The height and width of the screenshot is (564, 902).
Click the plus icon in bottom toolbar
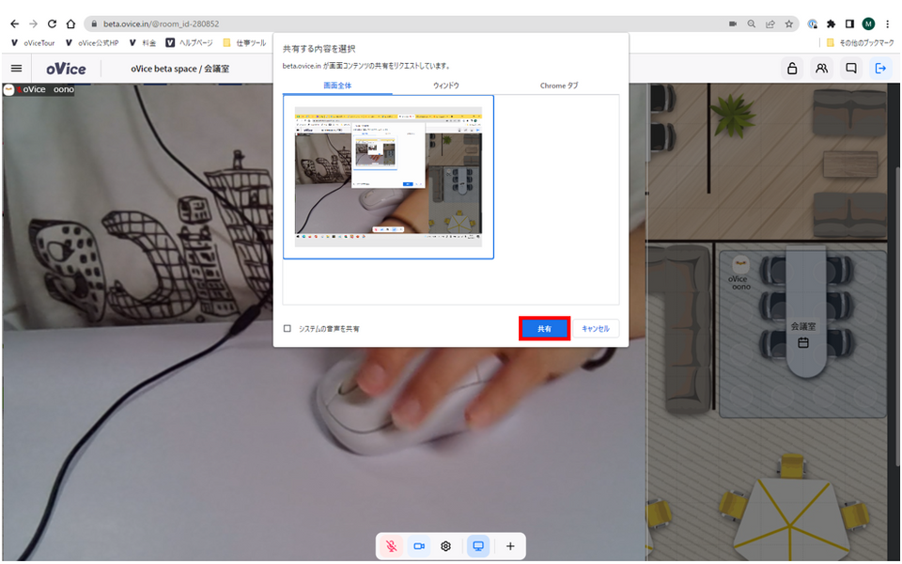510,546
